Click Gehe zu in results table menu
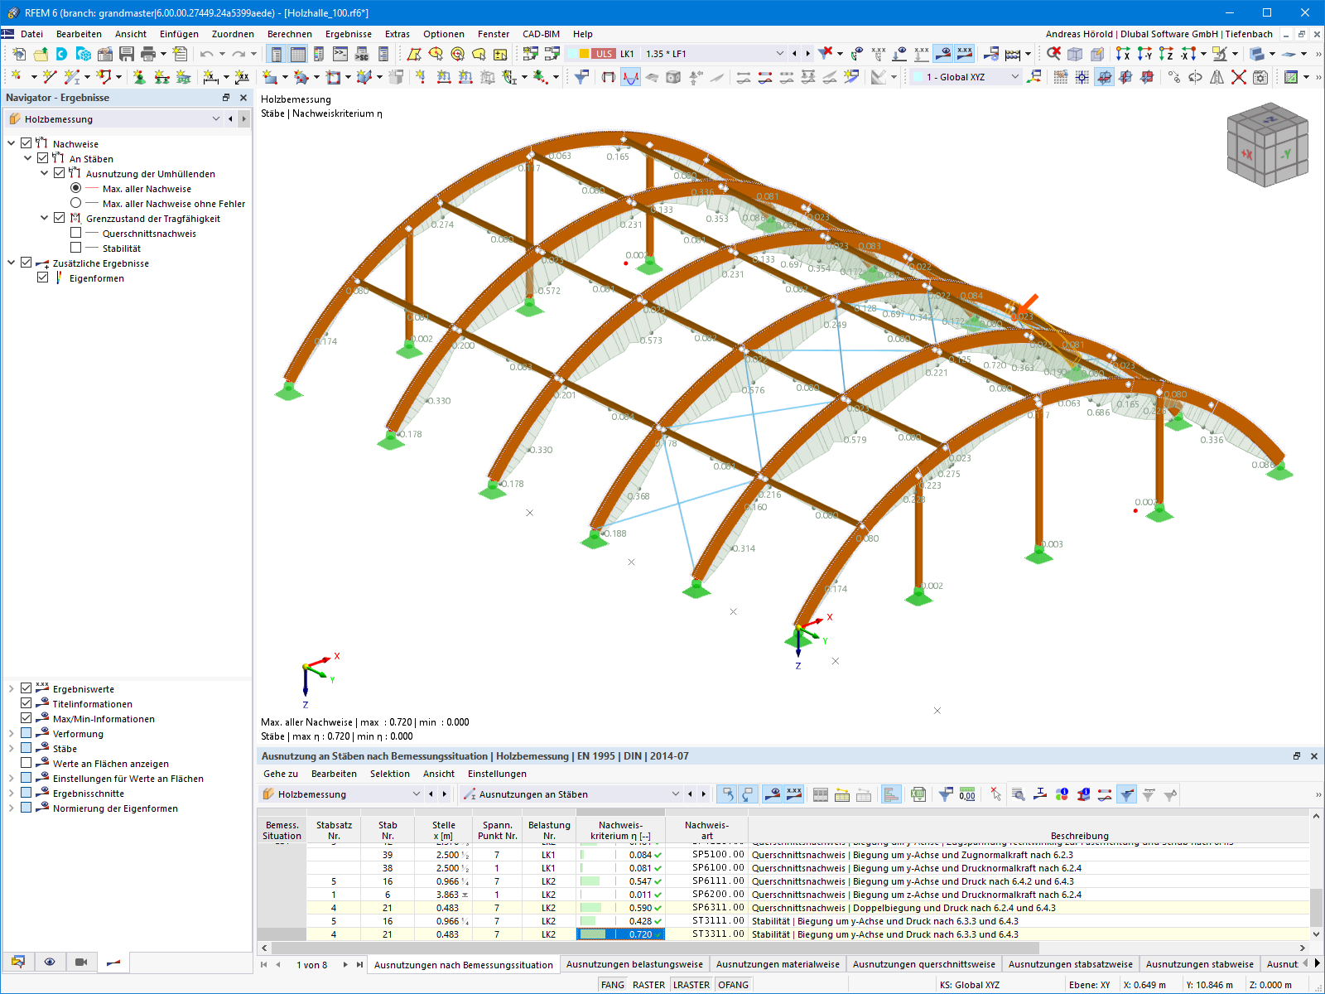 (x=281, y=774)
